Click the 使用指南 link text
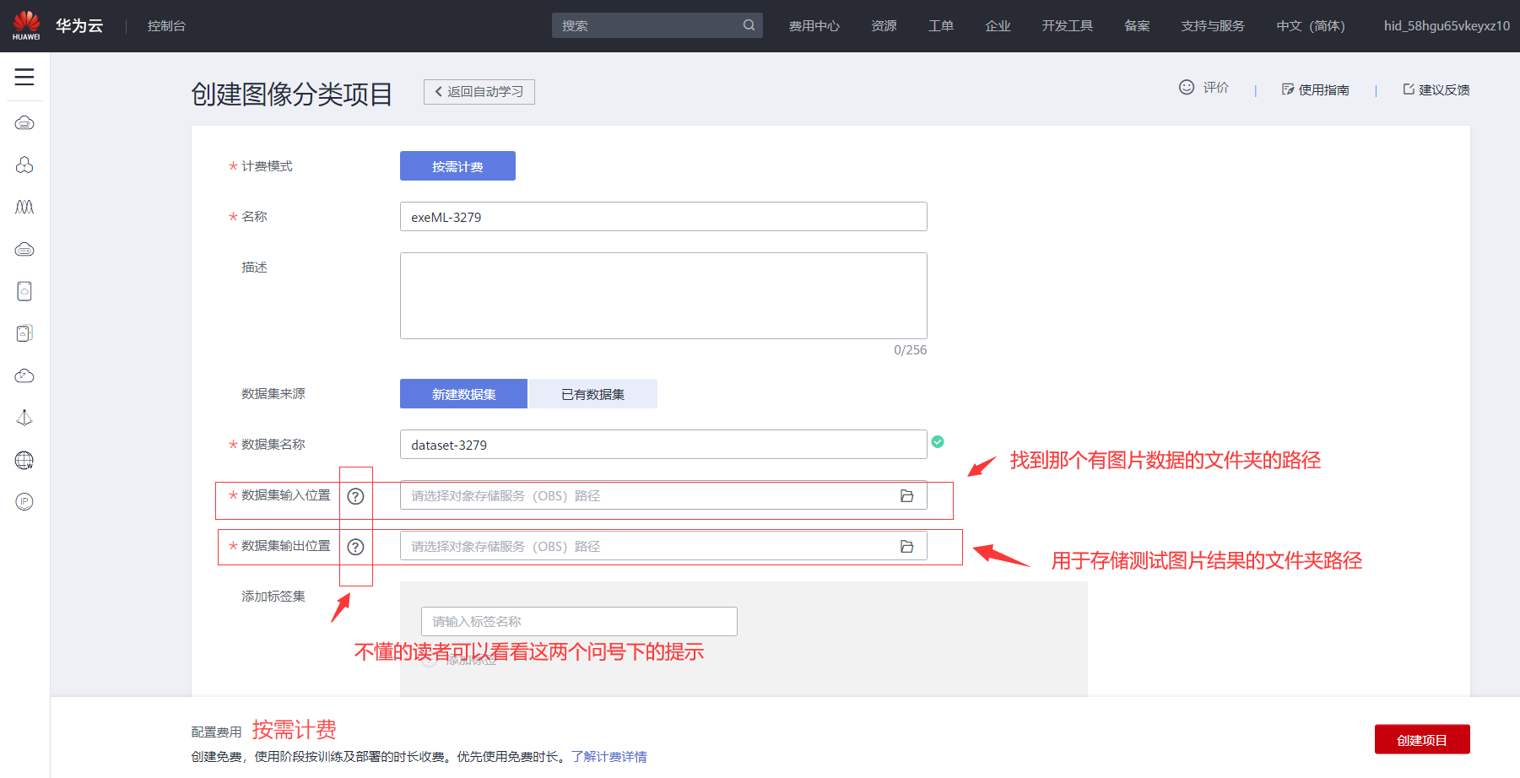The height and width of the screenshot is (778, 1520). click(1323, 89)
